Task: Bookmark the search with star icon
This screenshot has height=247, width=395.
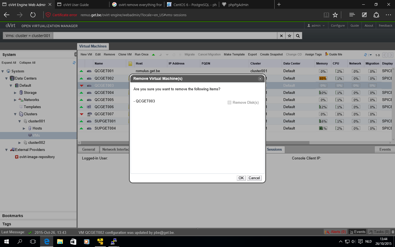Action: [x=289, y=36]
